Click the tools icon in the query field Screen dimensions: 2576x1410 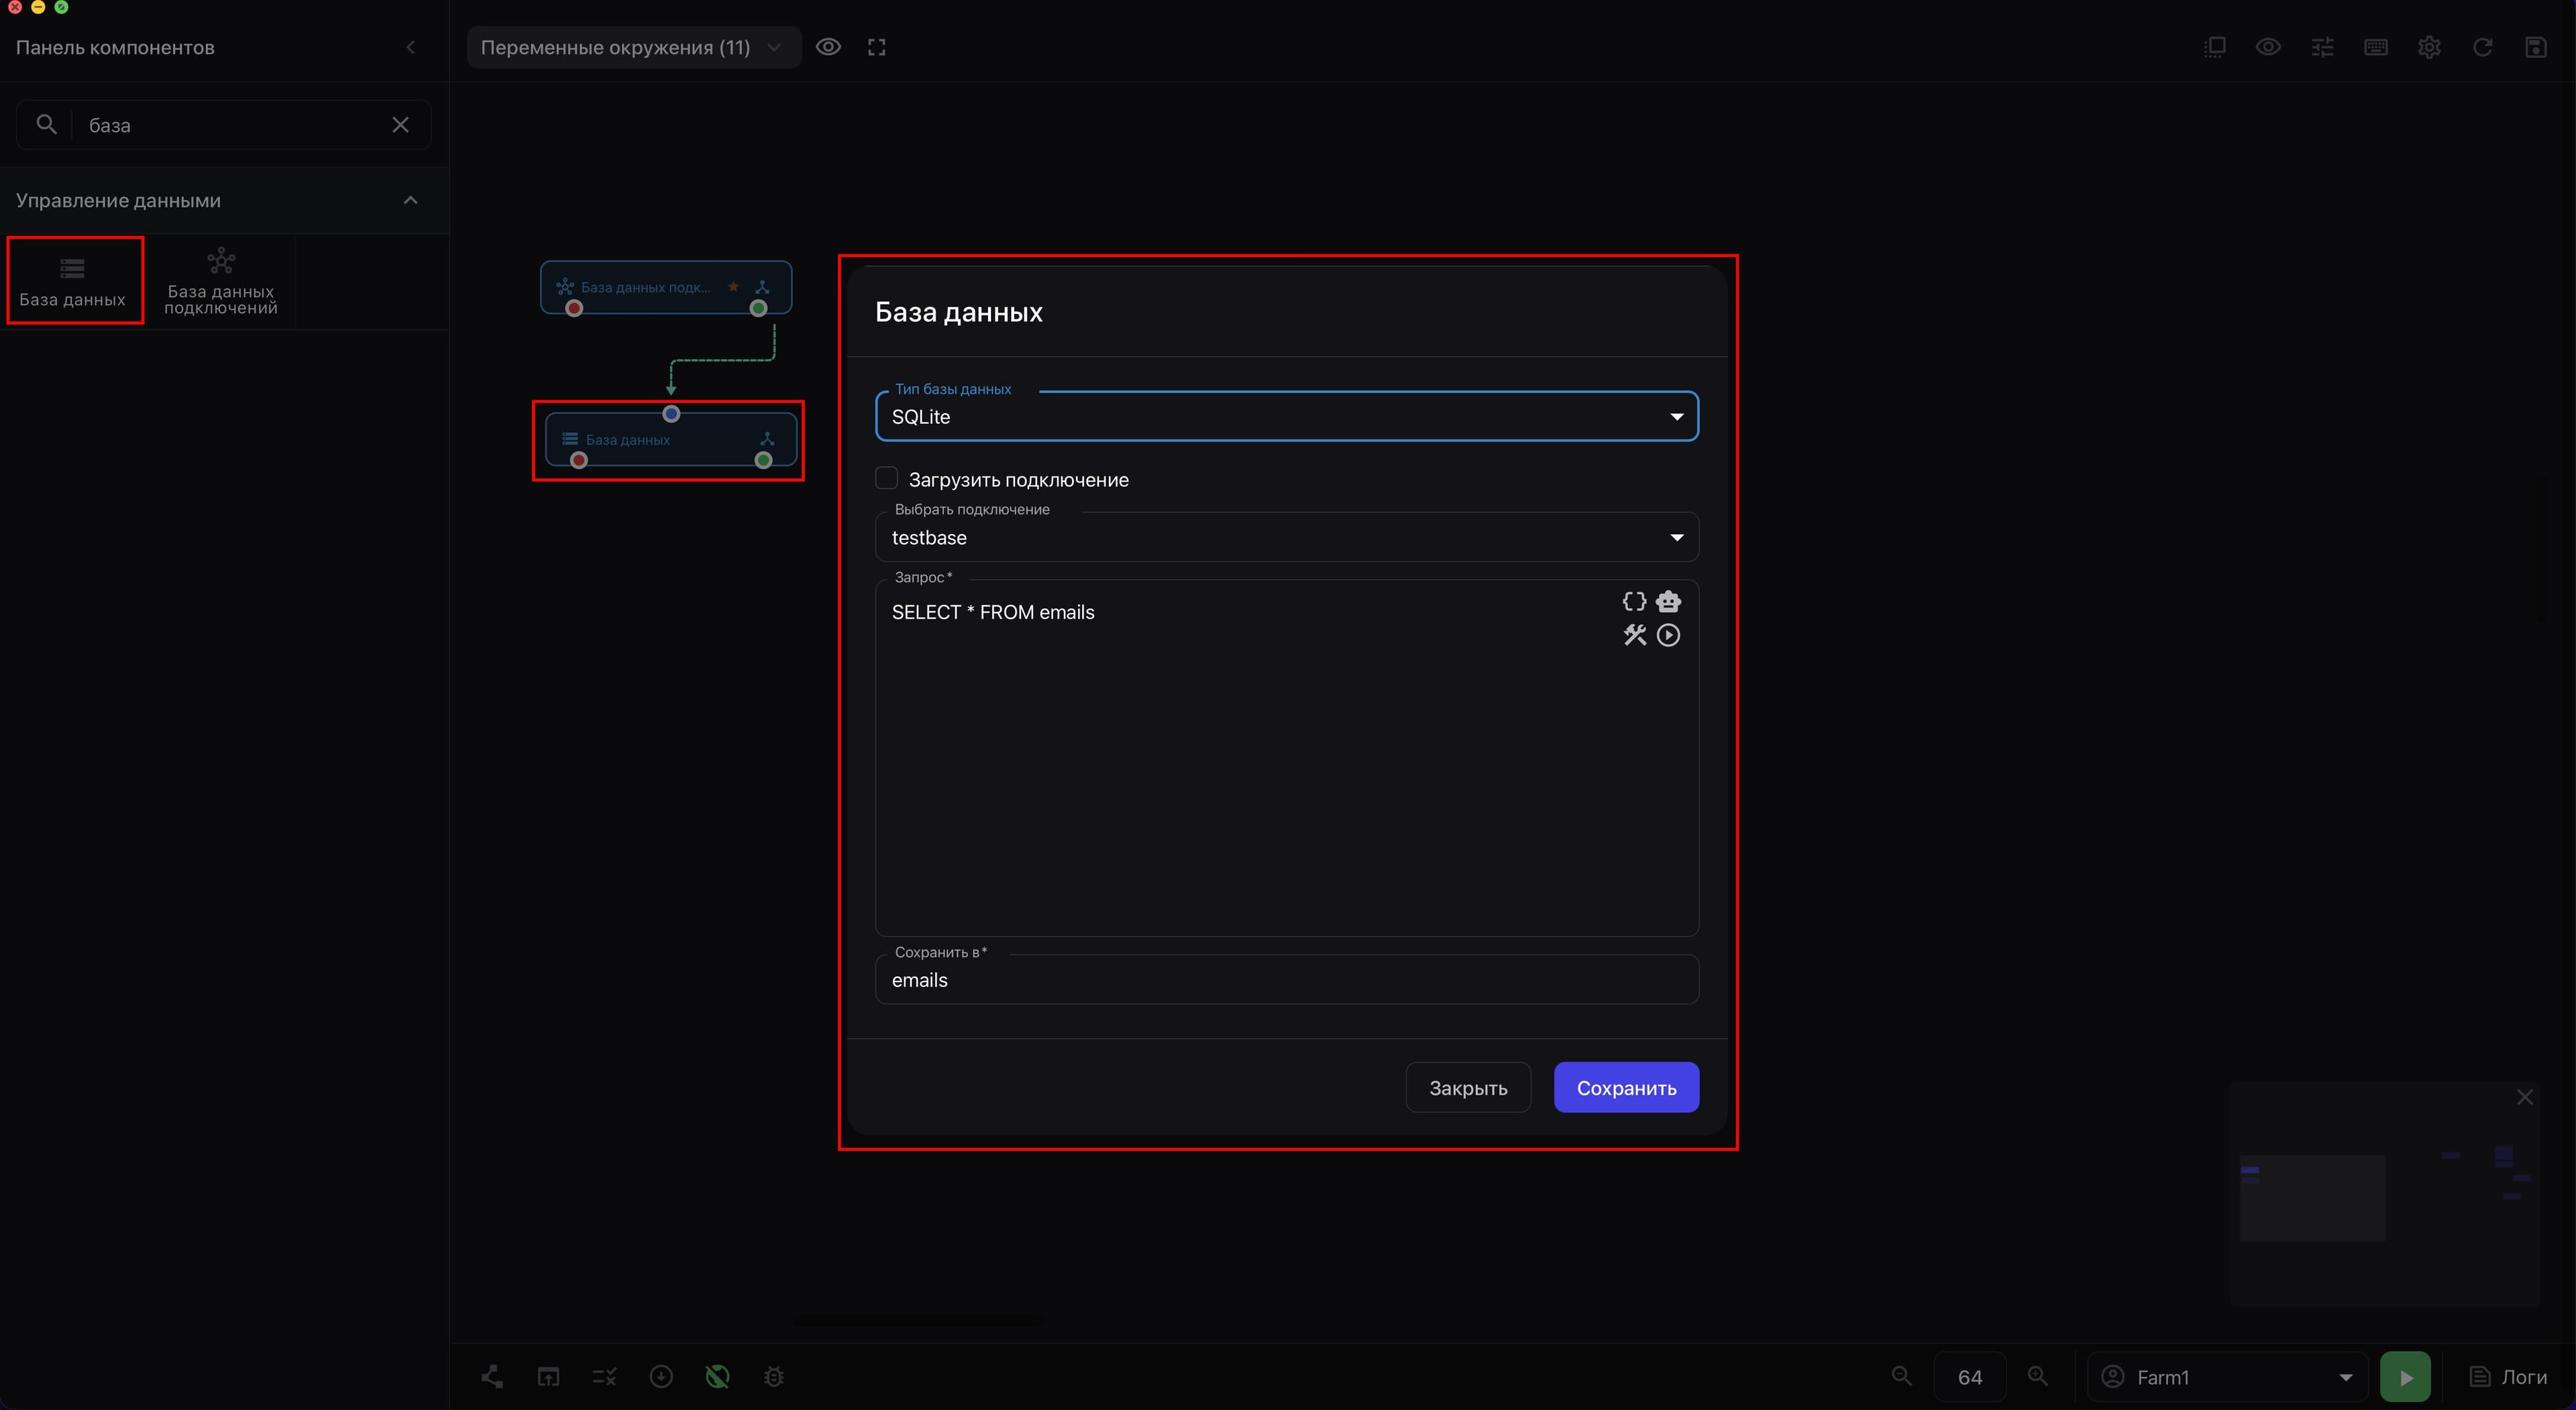click(x=1634, y=635)
